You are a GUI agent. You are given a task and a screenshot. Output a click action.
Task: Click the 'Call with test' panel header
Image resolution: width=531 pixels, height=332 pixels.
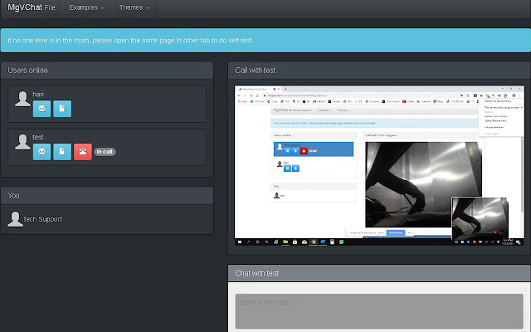click(379, 70)
